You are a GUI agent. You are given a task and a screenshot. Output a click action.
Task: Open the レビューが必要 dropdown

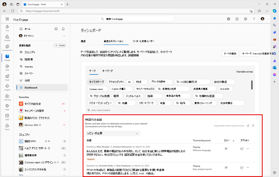click(x=113, y=133)
